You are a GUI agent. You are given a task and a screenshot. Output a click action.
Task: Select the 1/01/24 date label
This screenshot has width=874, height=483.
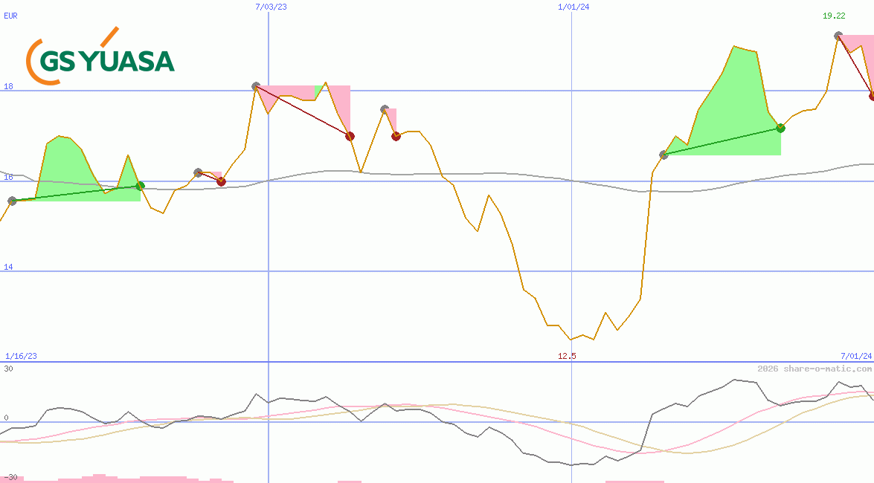573,7
